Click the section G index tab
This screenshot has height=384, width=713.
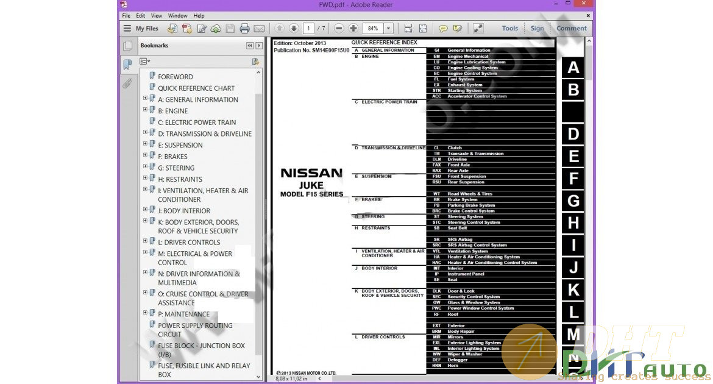tap(573, 201)
